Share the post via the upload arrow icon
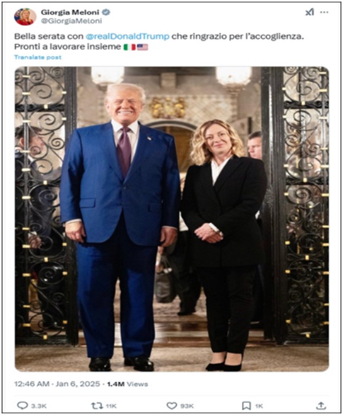The height and width of the screenshot is (415, 343). (321, 406)
